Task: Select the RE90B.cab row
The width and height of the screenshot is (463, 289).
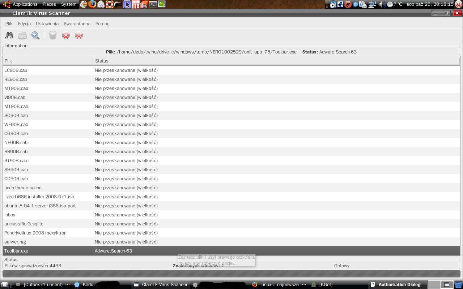Action: (231, 79)
